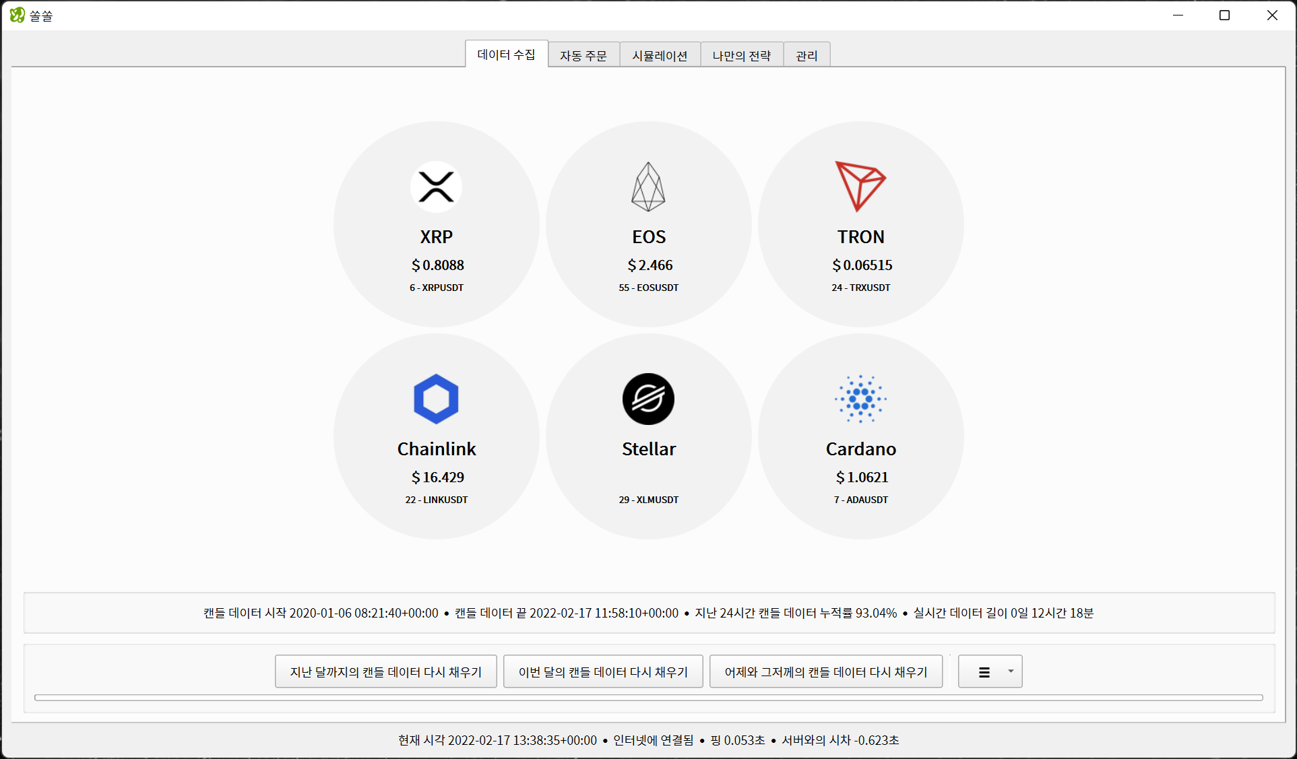Click the TRON coin logo
The image size is (1297, 759).
coord(860,187)
